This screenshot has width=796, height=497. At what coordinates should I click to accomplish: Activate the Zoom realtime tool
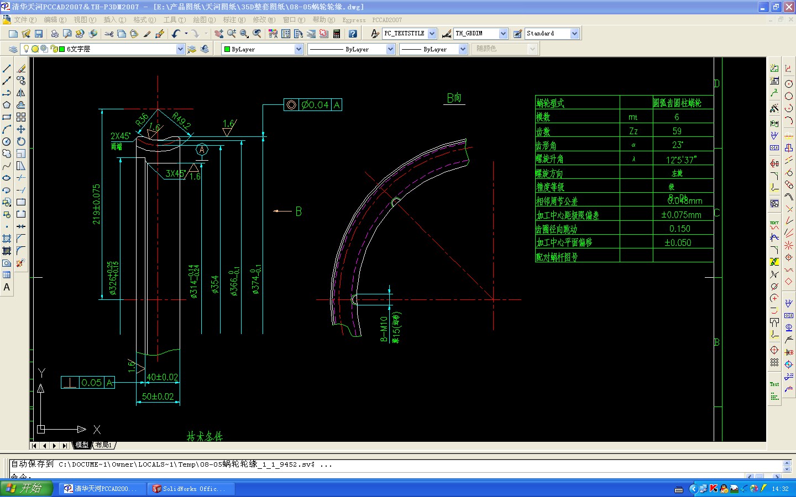(232, 34)
